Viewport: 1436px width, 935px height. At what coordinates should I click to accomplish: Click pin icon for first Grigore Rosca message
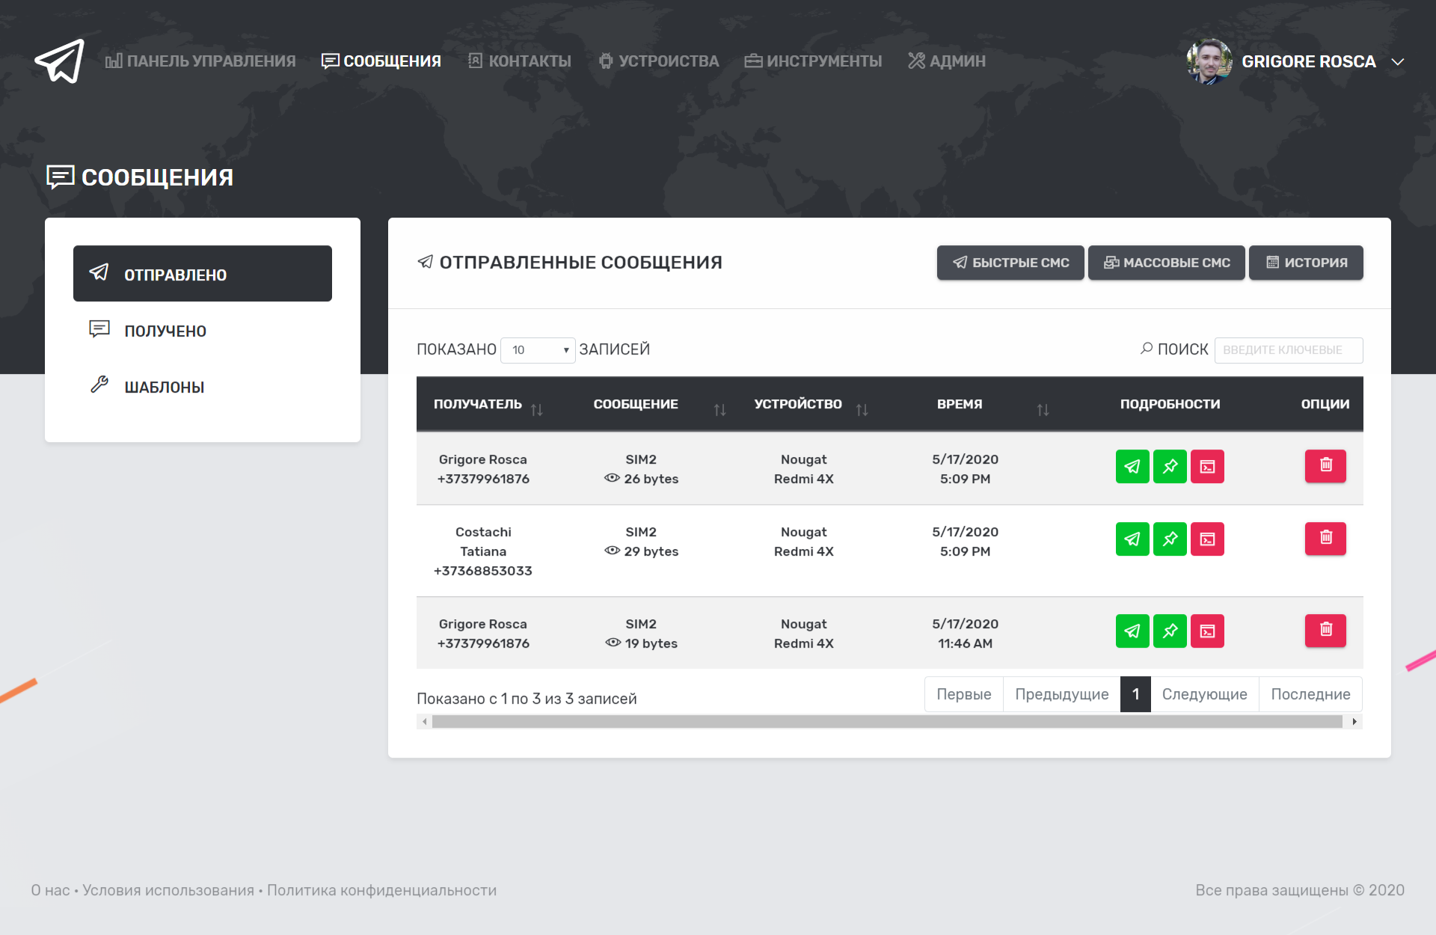click(1170, 466)
